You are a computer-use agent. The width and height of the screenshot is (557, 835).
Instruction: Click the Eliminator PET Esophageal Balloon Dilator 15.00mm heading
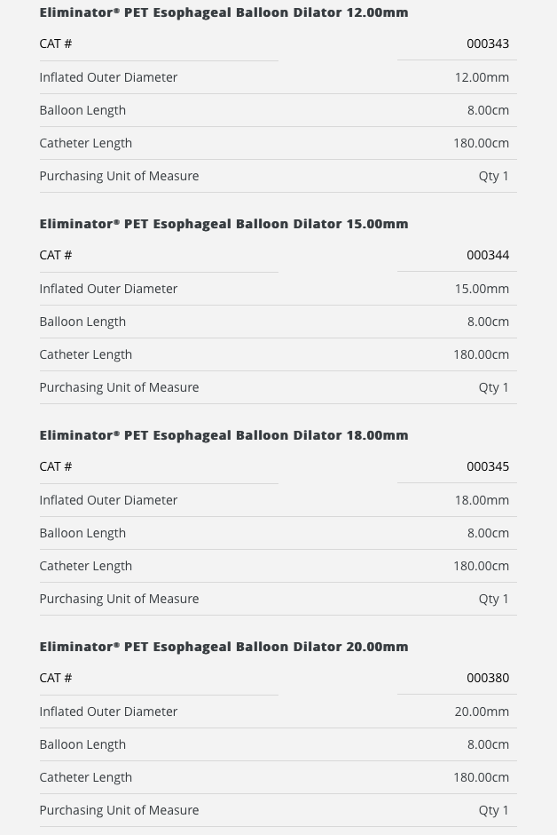pos(224,224)
